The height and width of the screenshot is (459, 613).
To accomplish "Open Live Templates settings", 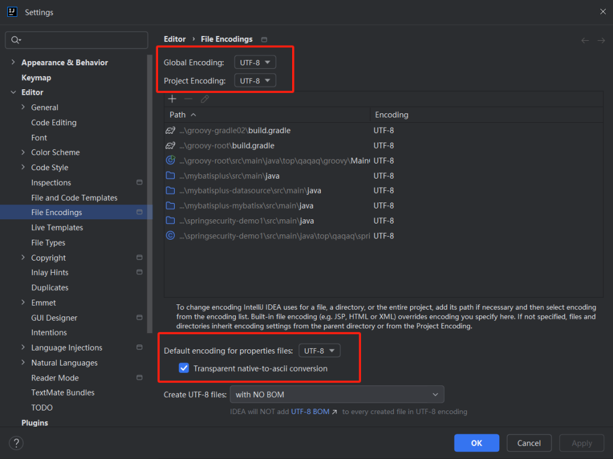I will [57, 227].
